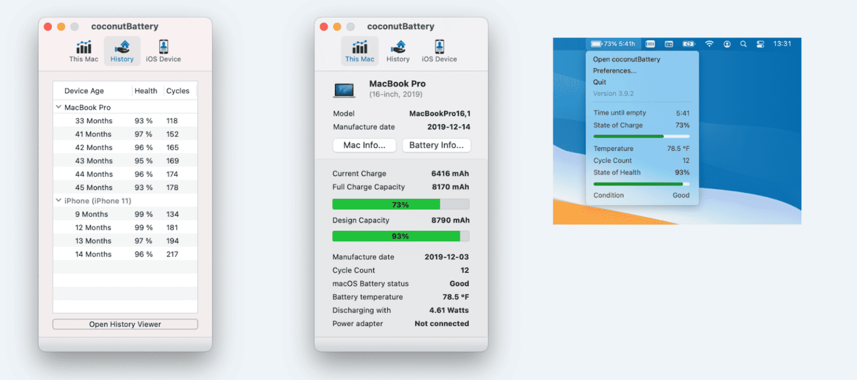Click the Battery Info... button
Image resolution: width=857 pixels, height=380 pixels.
(436, 145)
